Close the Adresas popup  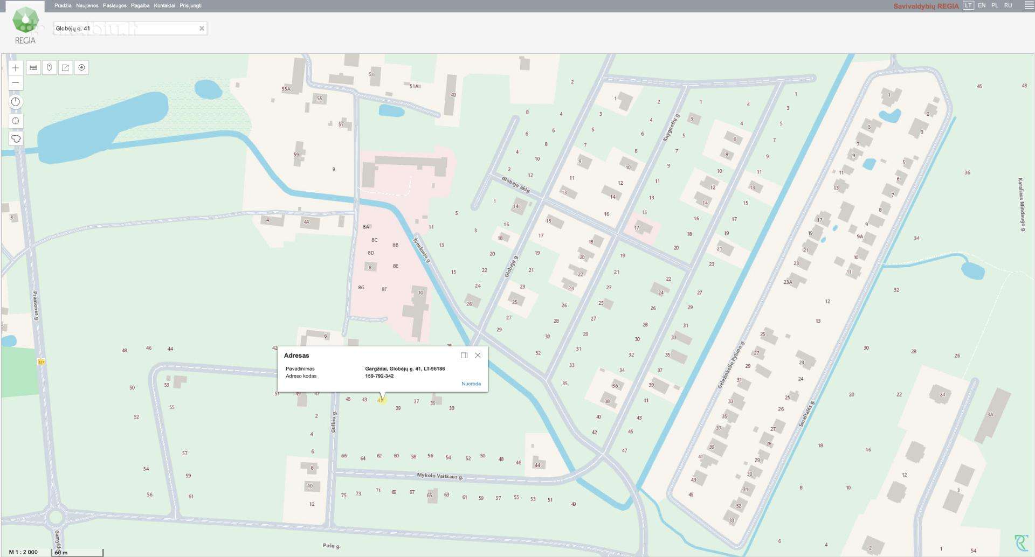478,356
